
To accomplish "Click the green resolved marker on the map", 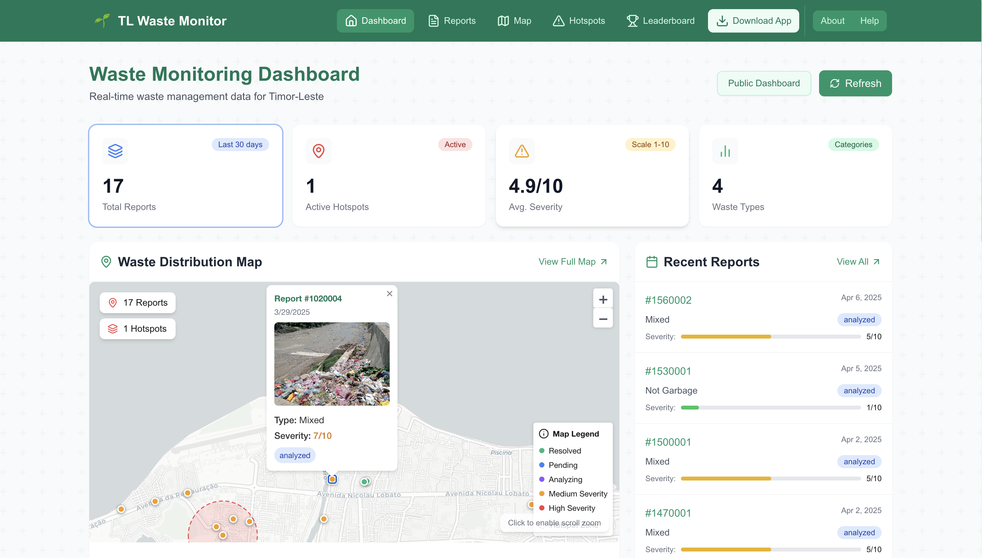I will pyautogui.click(x=364, y=482).
